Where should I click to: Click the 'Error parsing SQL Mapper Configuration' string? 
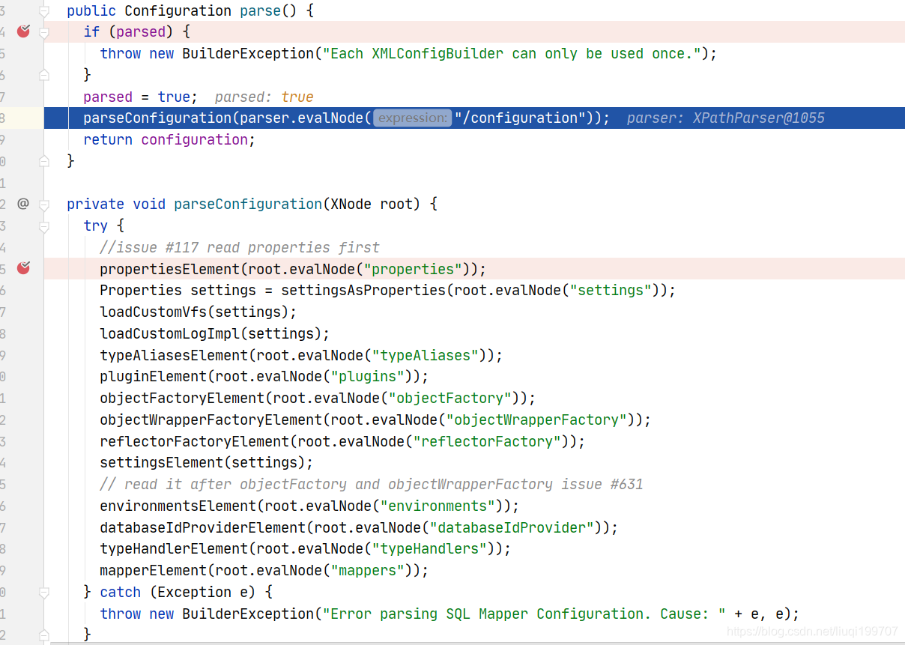[x=524, y=614]
